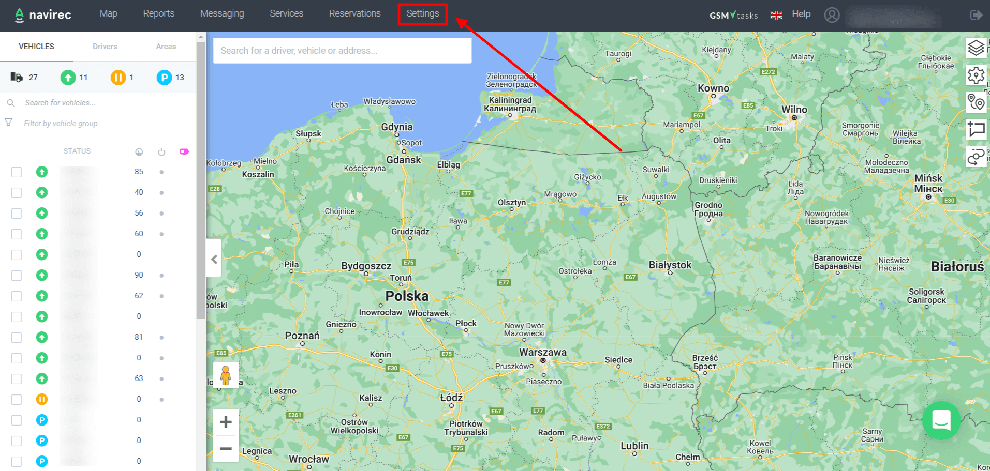This screenshot has height=471, width=990.
Task: Click speed value 81 in list
Action: coord(139,337)
